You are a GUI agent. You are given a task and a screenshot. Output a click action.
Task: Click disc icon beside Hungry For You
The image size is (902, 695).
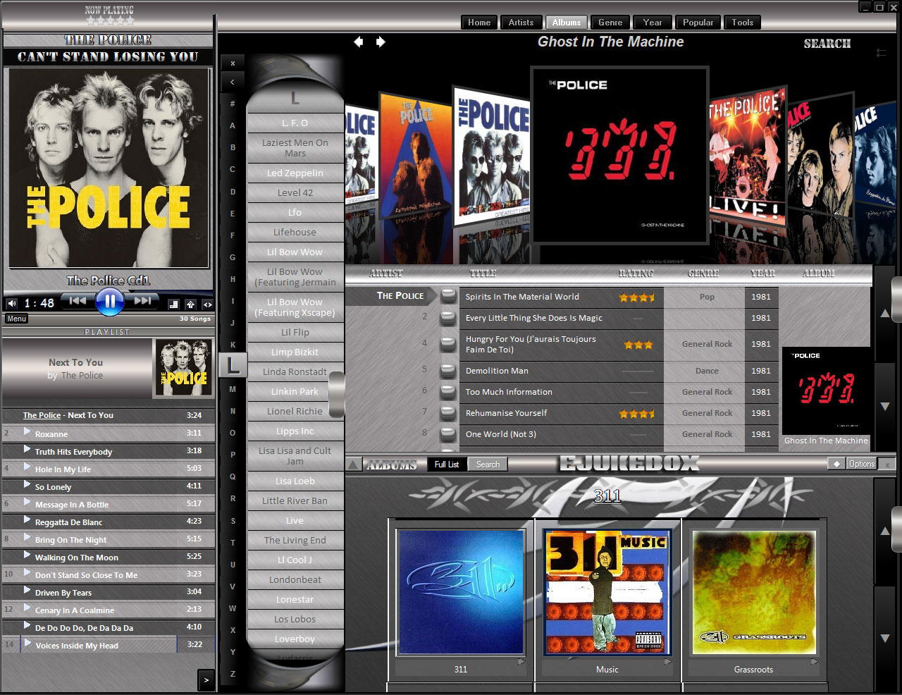[448, 344]
